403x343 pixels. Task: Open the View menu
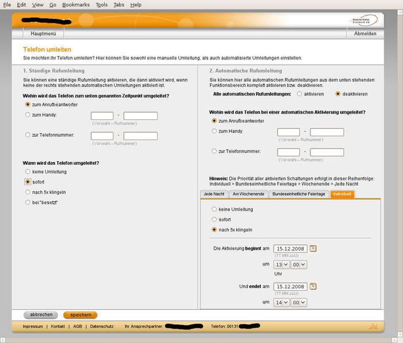pos(37,5)
